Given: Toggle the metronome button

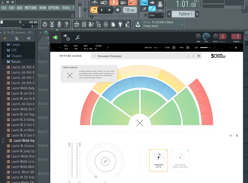Looking at the screenshot, I should tap(94, 2).
